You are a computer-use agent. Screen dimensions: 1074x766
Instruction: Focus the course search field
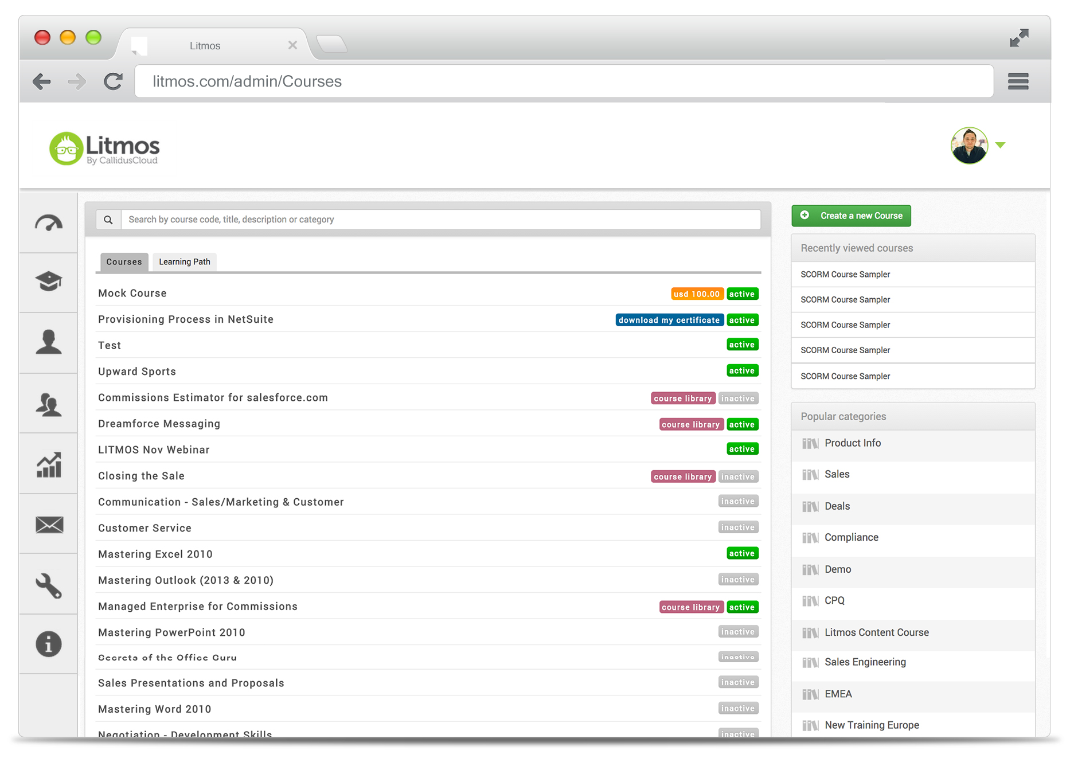pos(440,220)
